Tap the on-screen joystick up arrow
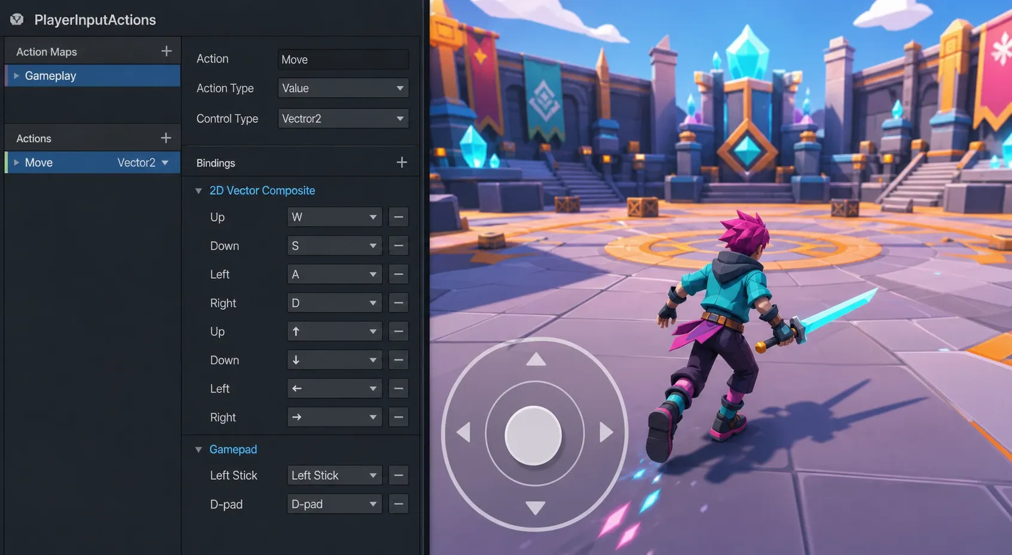The height and width of the screenshot is (555, 1012). (x=536, y=359)
